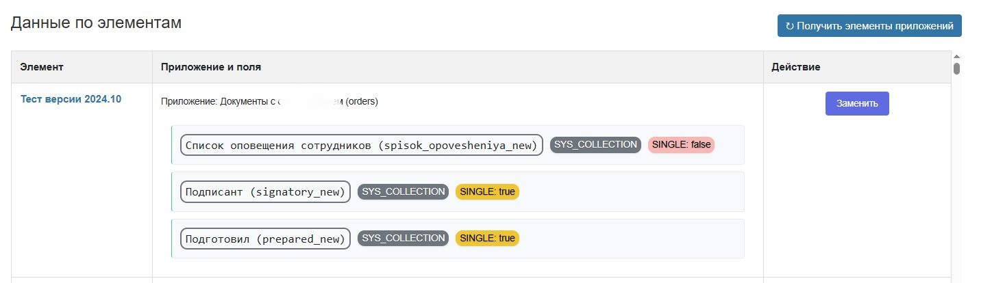This screenshot has height=283, width=992.
Task: Click the vertical scrollbar thumb
Action: [x=957, y=68]
